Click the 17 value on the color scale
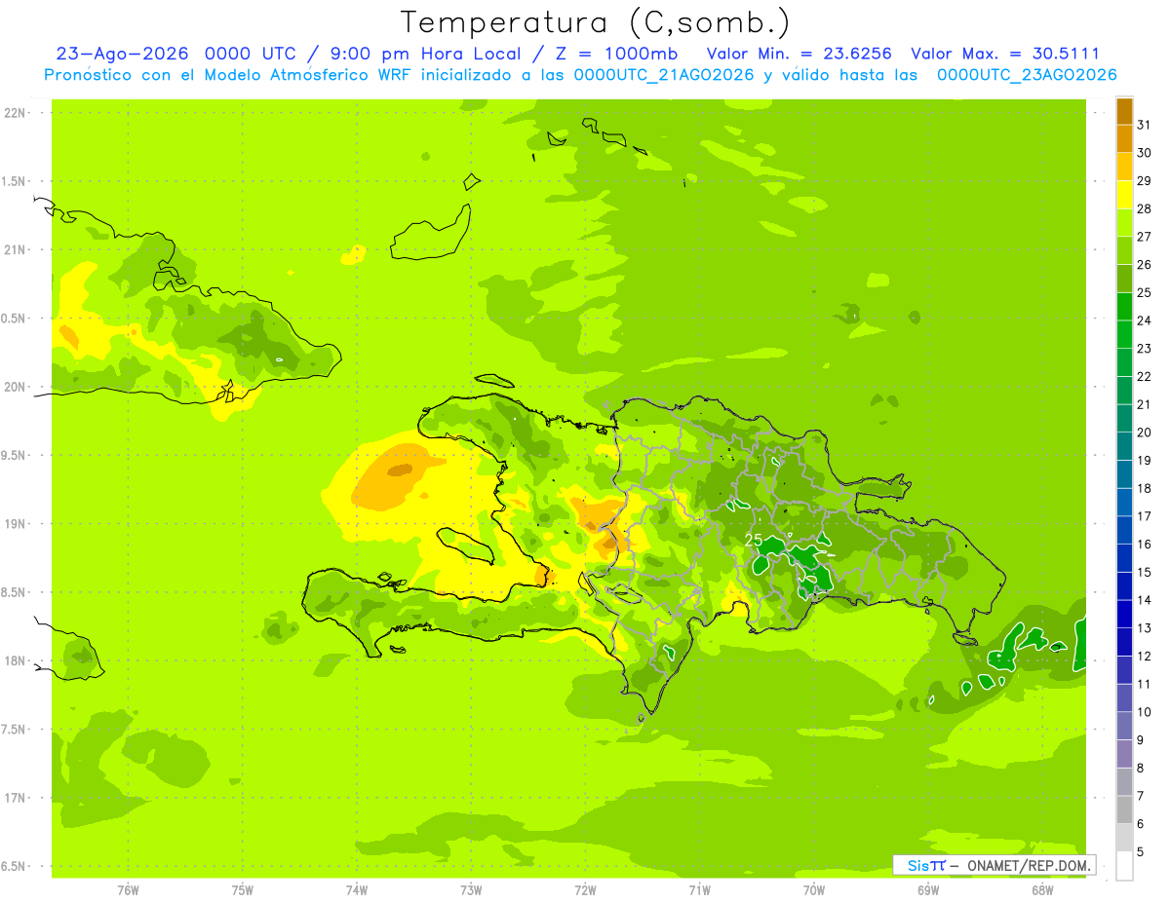This screenshot has height=903, width=1170. 1144,516
